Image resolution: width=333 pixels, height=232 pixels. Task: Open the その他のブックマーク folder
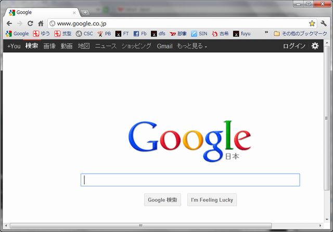coord(300,33)
